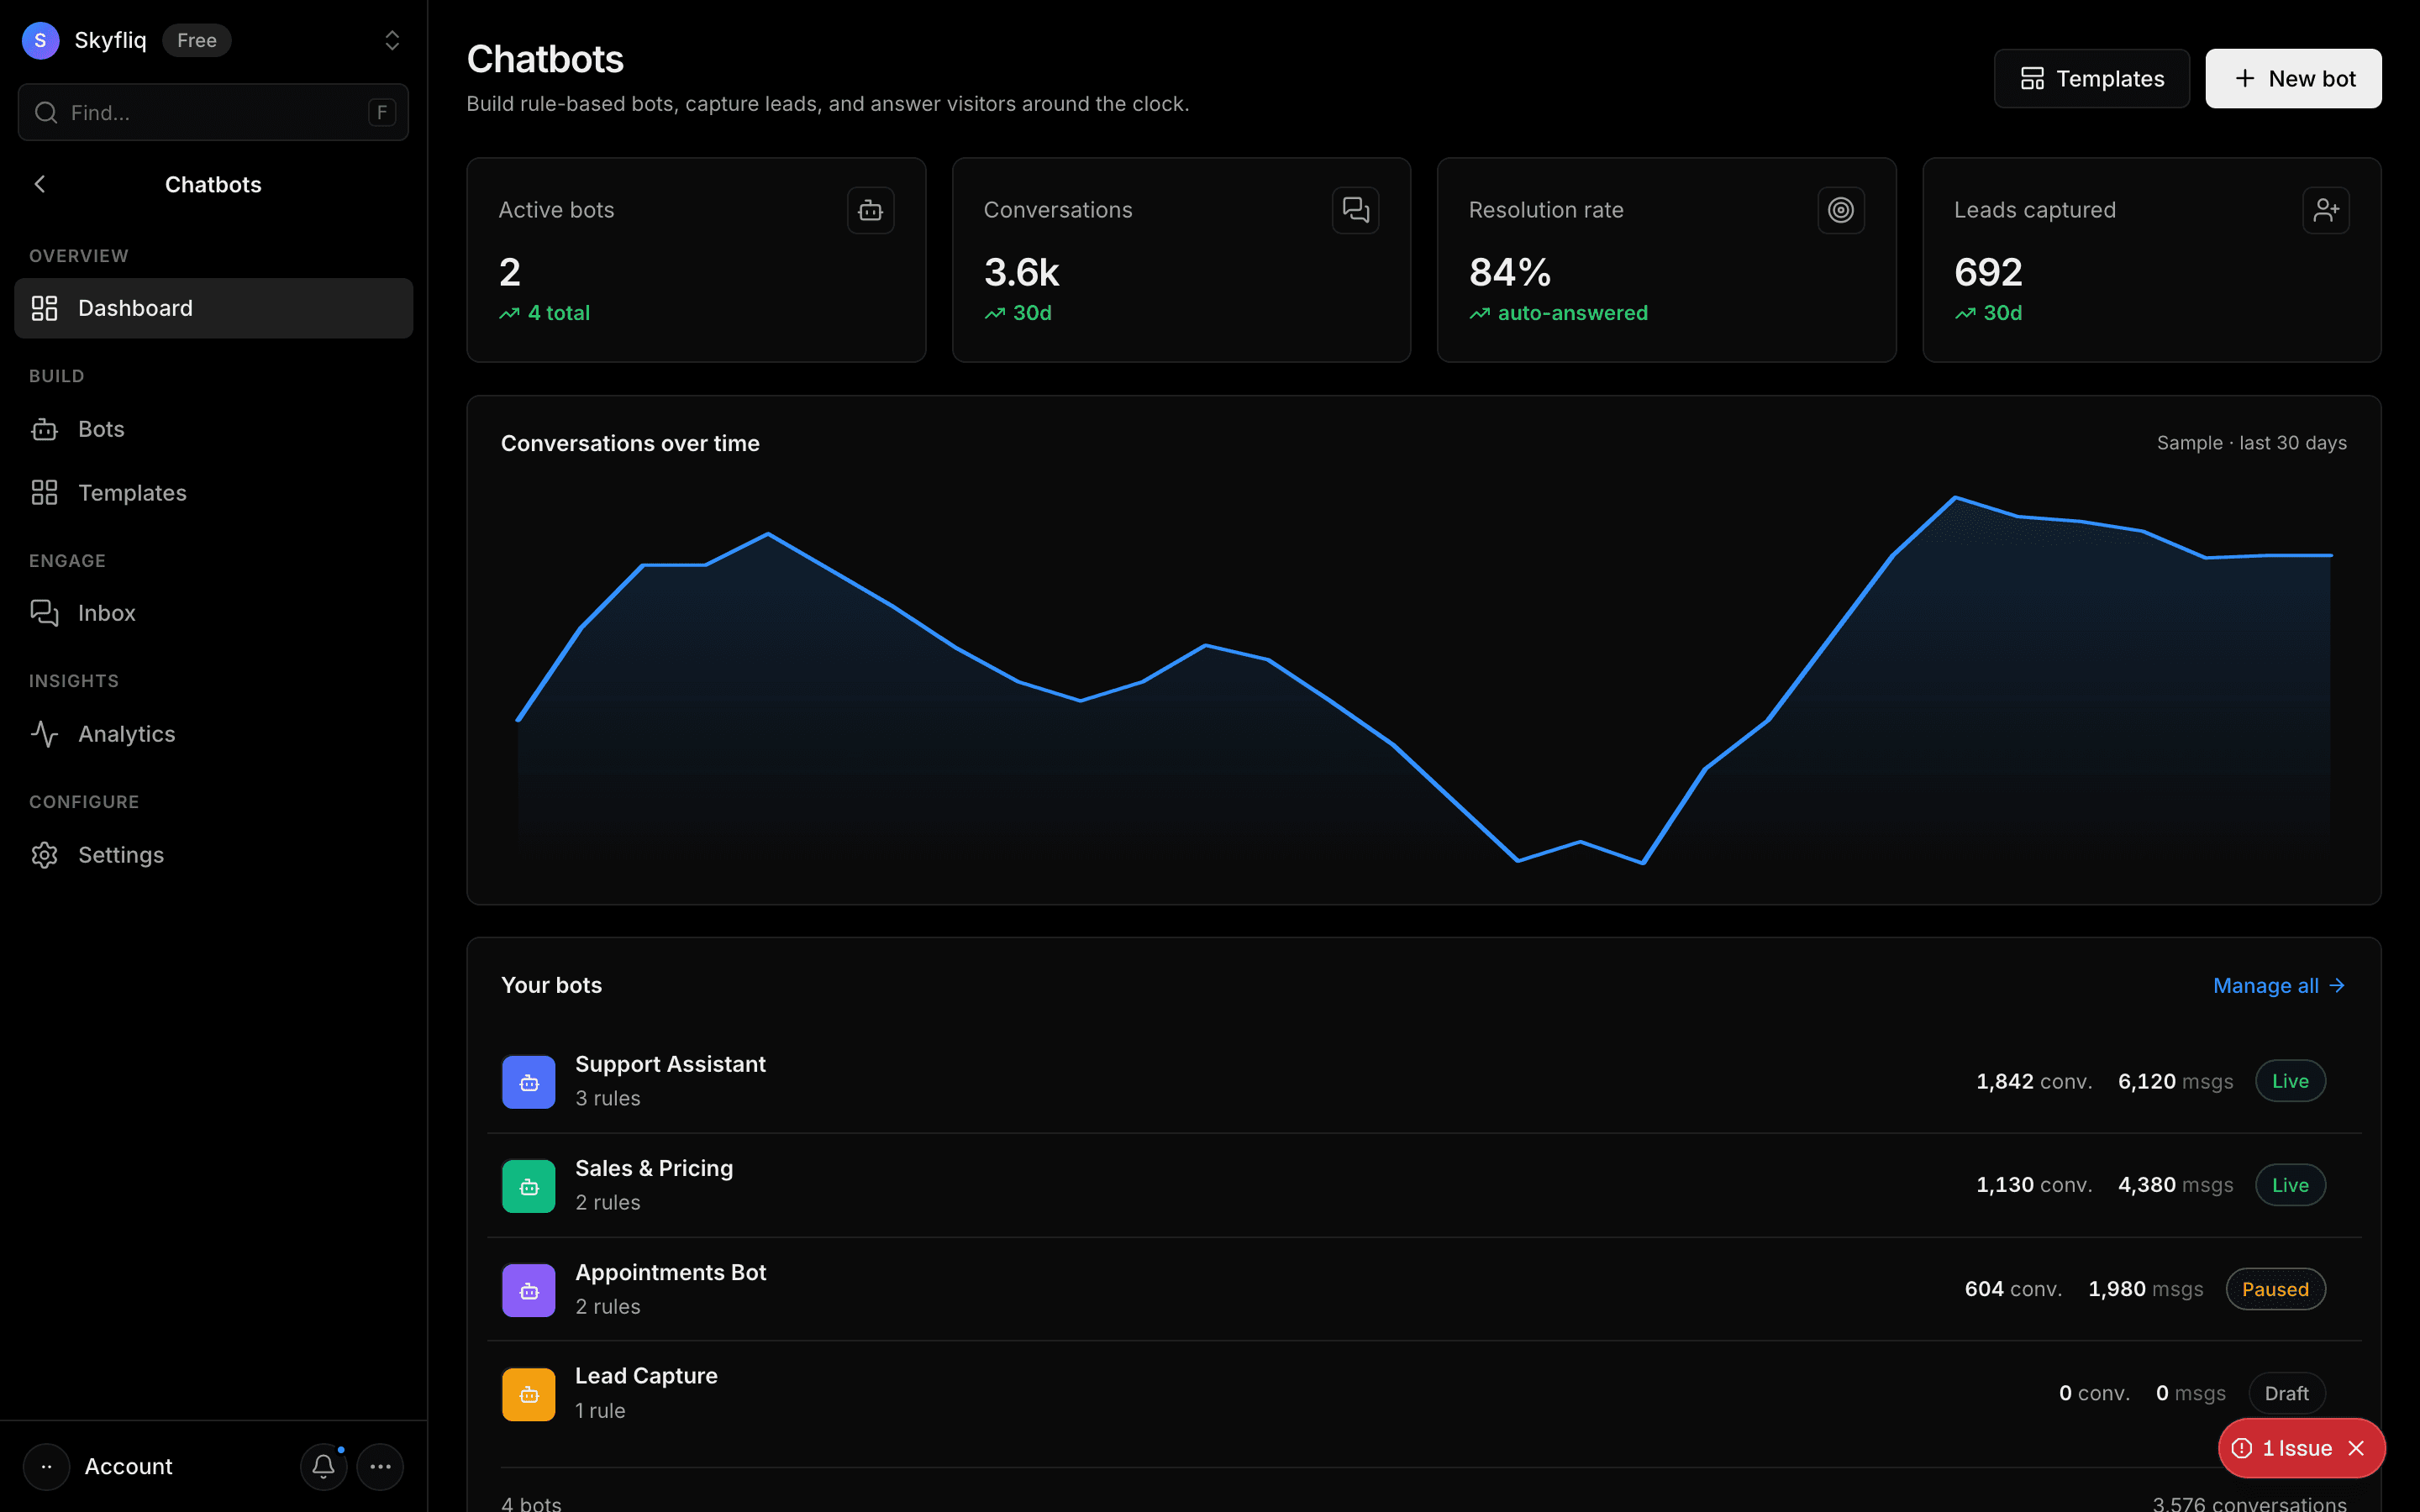Open the more options ellipsis button
Viewport: 2420px width, 1512px height.
(x=380, y=1466)
